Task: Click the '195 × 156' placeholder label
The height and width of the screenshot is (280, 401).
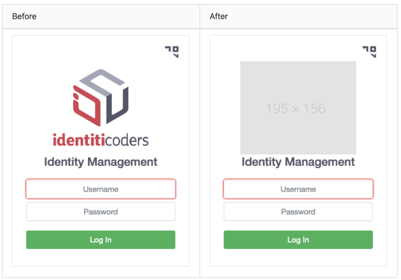Action: click(296, 108)
